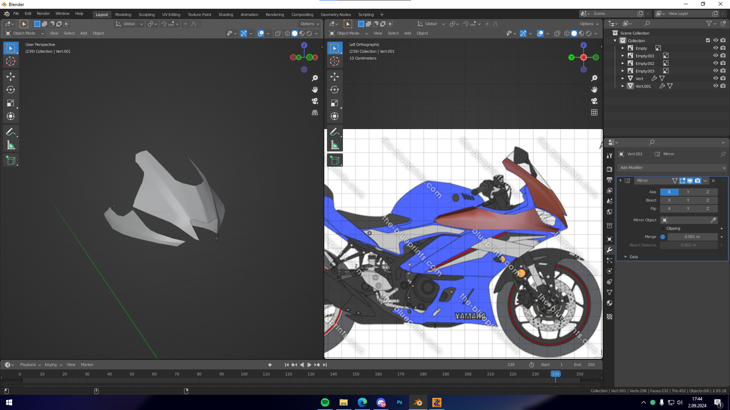
Task: Enable the Y mirror axis
Action: [688, 192]
